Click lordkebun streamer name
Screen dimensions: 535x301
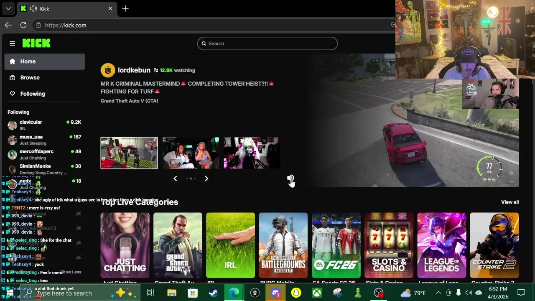pyautogui.click(x=134, y=70)
